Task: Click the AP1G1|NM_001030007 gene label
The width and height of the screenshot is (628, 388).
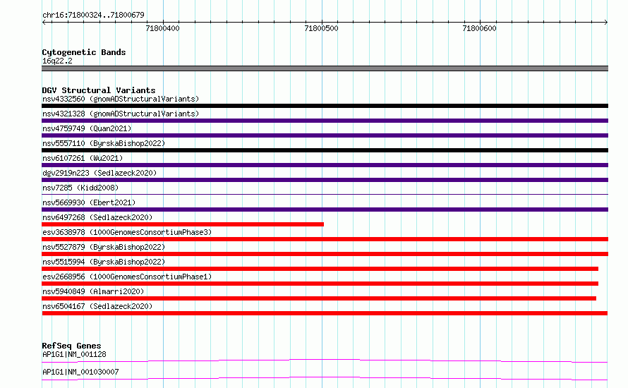Action: click(x=80, y=372)
